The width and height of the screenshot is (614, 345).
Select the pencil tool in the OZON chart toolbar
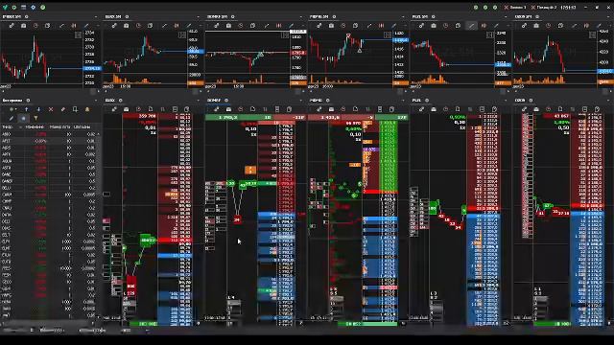599,26
